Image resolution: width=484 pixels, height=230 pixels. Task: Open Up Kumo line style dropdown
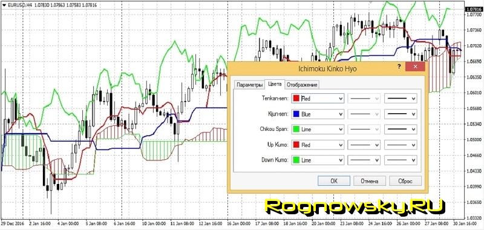pos(364,145)
